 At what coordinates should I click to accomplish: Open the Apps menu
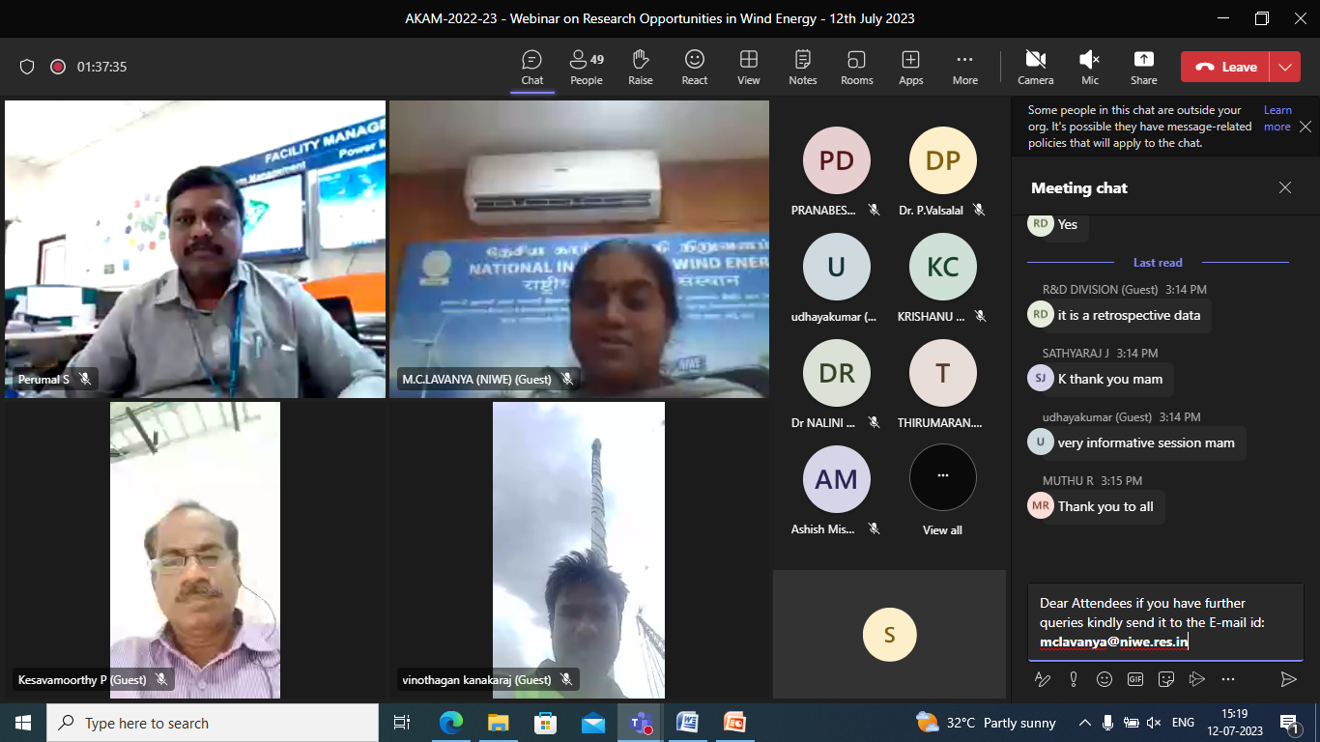coord(910,68)
